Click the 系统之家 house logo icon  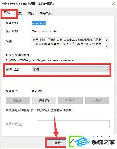pyautogui.click(x=79, y=142)
